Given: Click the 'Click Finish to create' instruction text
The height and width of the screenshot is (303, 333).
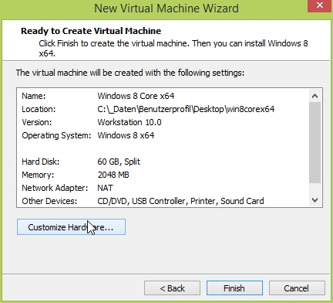Looking at the screenshot, I should (173, 48).
